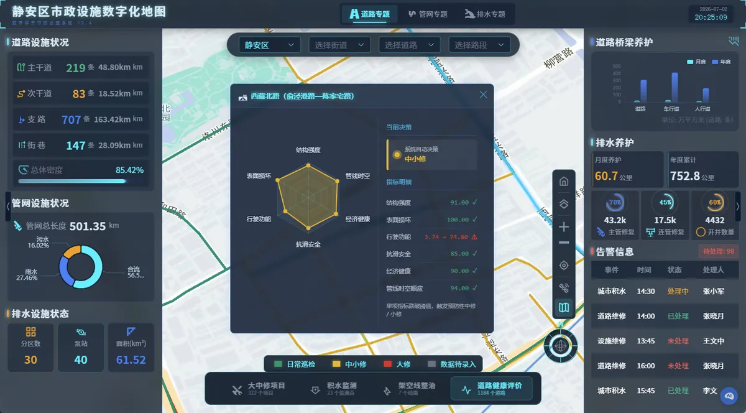Image resolution: width=746 pixels, height=413 pixels.
Task: Click the radar chart in popup
Action: point(308,197)
